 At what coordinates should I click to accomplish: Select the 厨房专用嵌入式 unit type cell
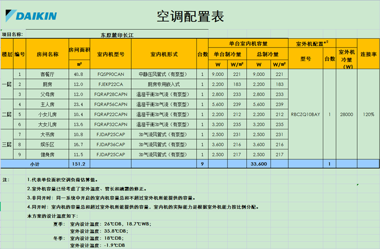164,84
